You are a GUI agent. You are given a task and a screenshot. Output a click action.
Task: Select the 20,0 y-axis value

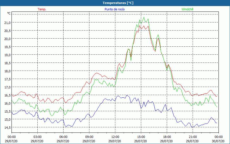(8, 39)
